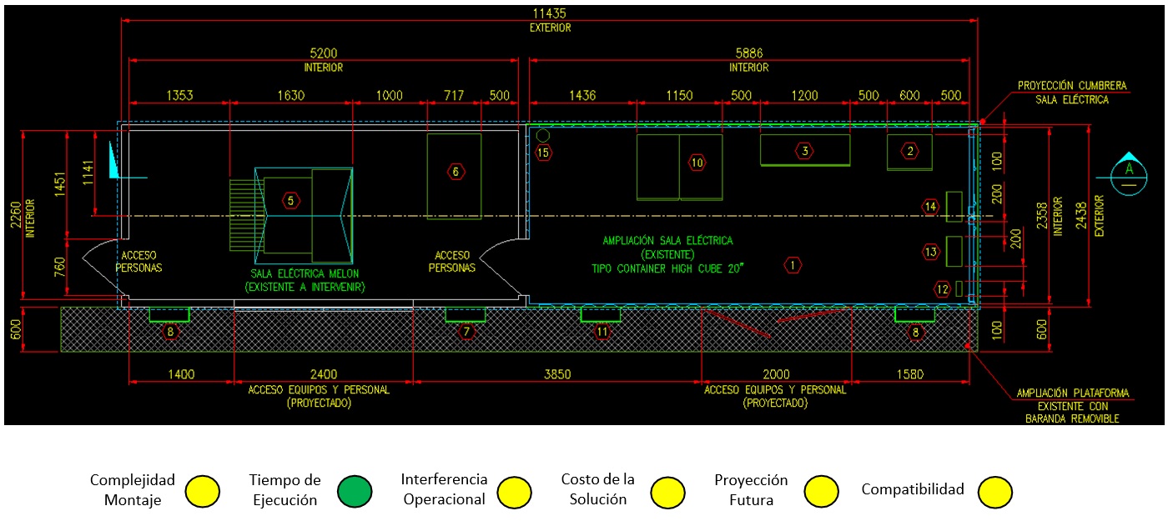Select the dimension value 1000
This screenshot has width=1168, height=531.
click(x=390, y=96)
